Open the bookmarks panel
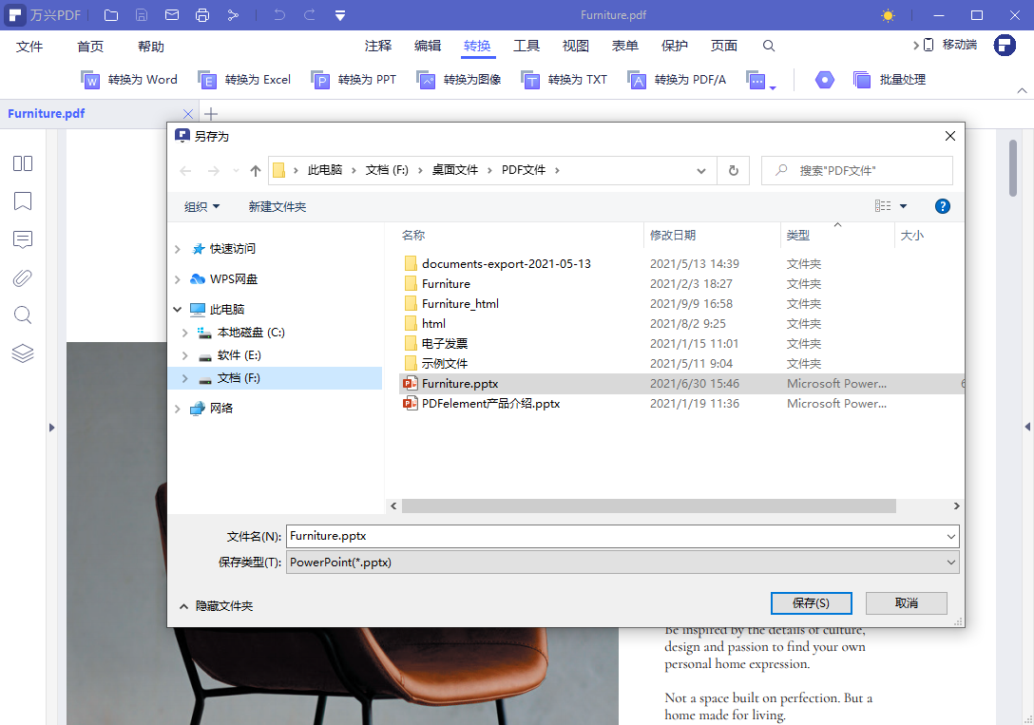Image resolution: width=1034 pixels, height=725 pixels. pos(22,200)
